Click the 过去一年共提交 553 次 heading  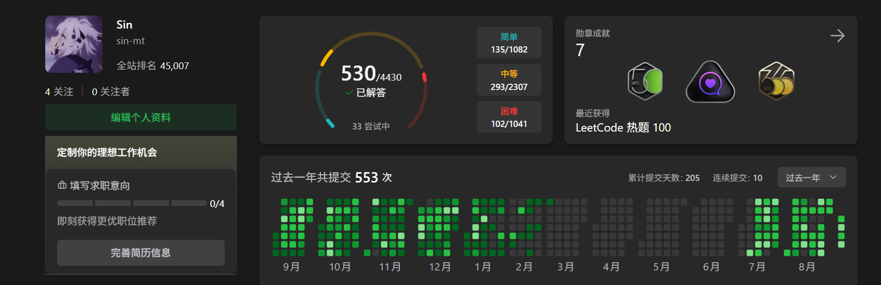(331, 177)
